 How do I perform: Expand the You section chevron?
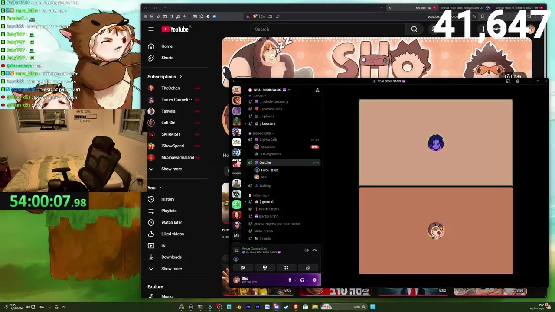click(x=160, y=188)
